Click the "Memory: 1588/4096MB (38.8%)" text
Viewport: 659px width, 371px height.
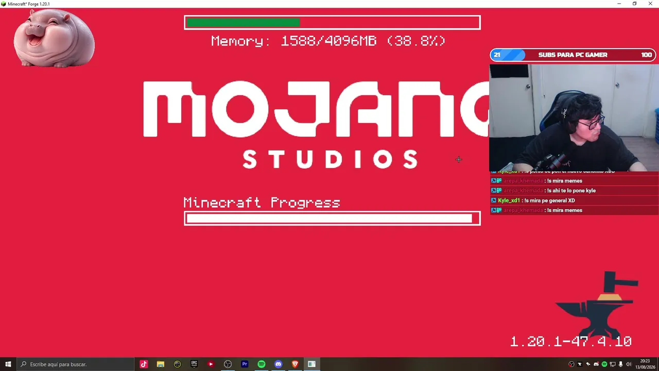click(x=328, y=41)
